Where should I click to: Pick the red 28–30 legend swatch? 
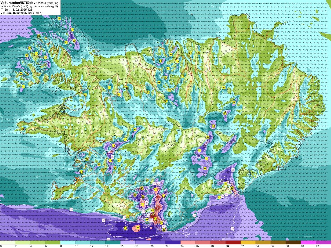218,243
